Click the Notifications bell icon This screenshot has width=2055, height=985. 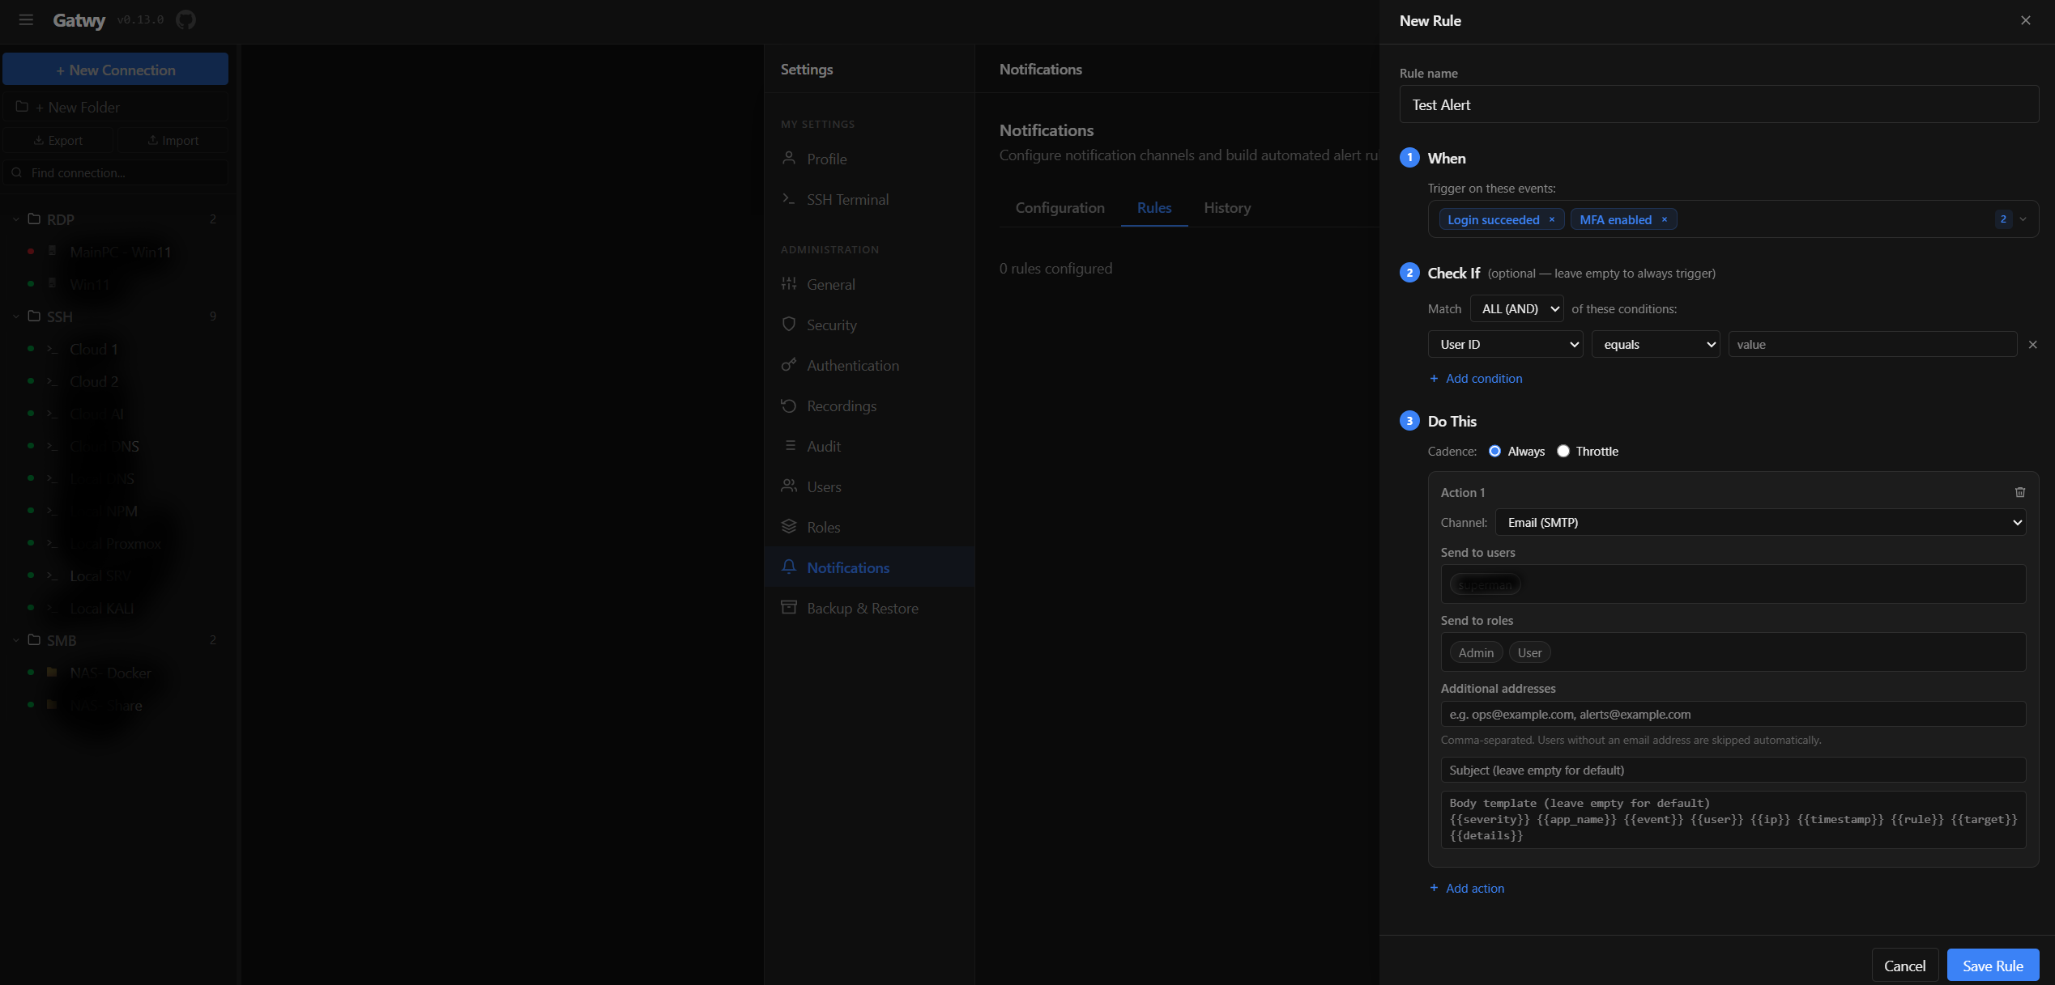coord(789,567)
